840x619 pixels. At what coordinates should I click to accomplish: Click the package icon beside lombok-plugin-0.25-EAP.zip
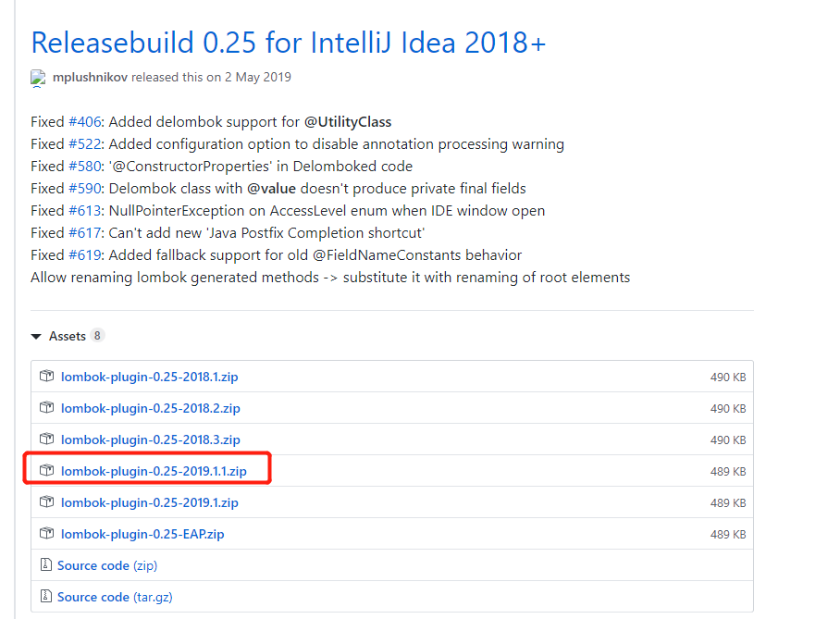(x=47, y=534)
